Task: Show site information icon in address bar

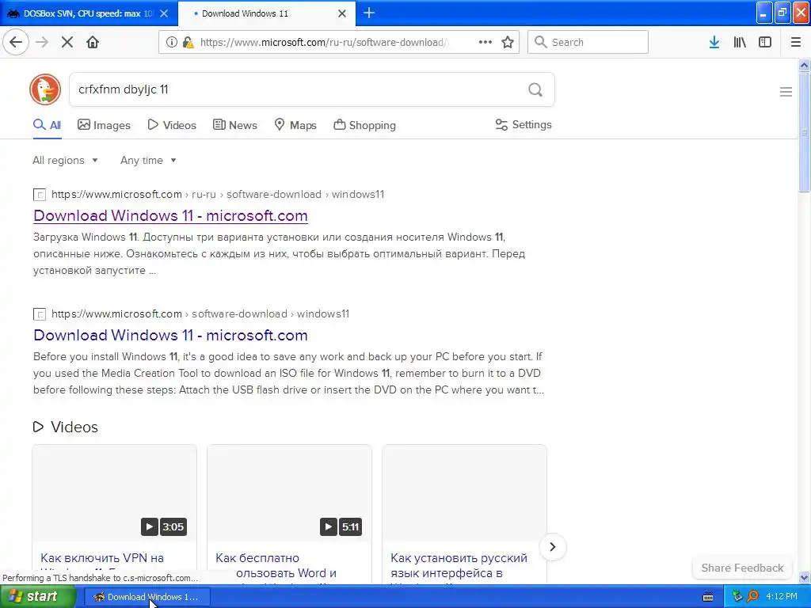Action: coord(171,42)
